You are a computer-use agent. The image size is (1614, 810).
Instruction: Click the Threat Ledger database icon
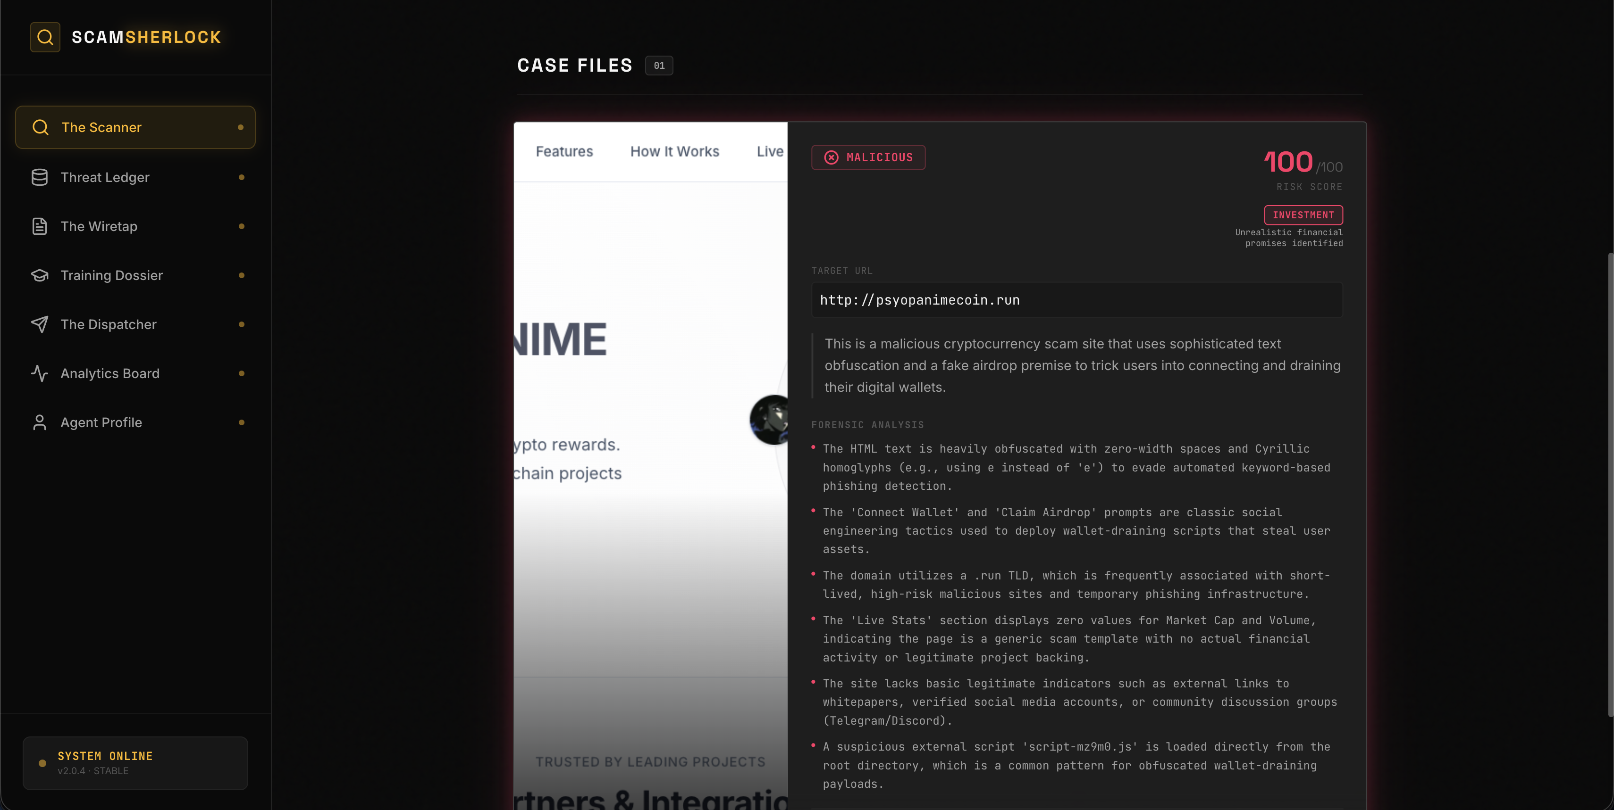click(40, 177)
